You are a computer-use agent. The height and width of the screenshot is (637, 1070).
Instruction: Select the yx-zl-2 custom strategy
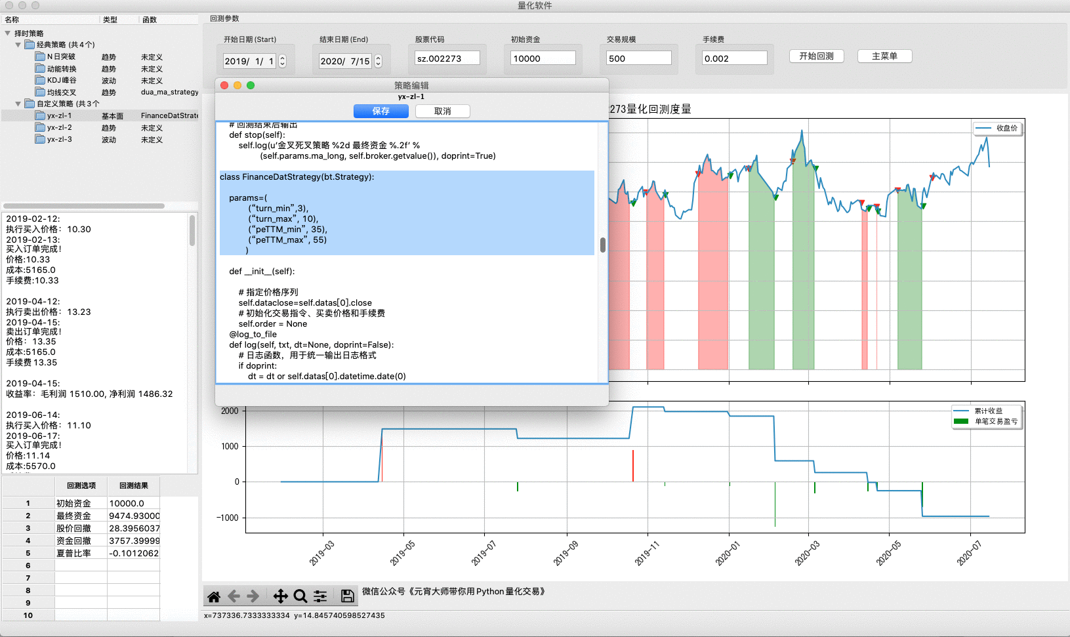100,128
